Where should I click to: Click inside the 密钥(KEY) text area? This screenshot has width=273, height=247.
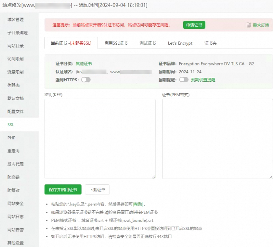[x=100, y=139]
